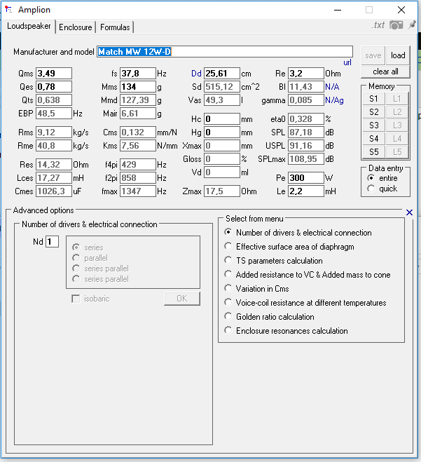Viewport: 421px width, 462px height.
Task: Click memory load button L5
Action: click(397, 152)
